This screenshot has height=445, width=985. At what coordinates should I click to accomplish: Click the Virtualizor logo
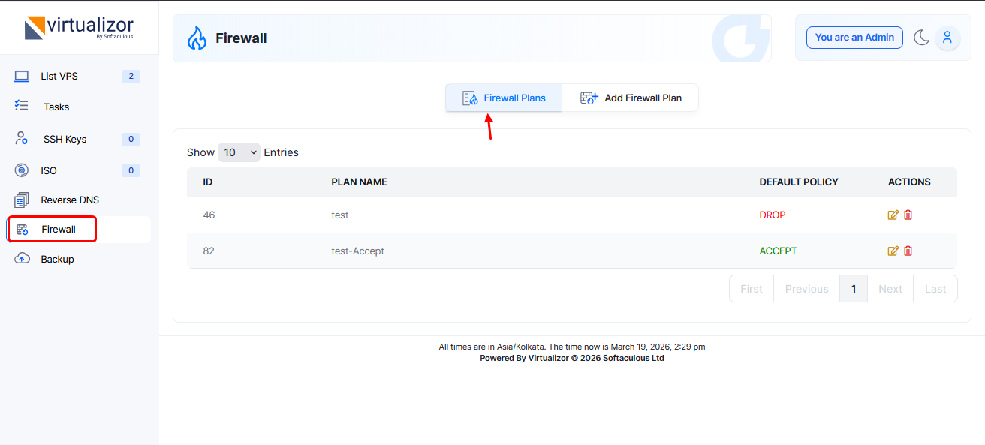coord(79,28)
